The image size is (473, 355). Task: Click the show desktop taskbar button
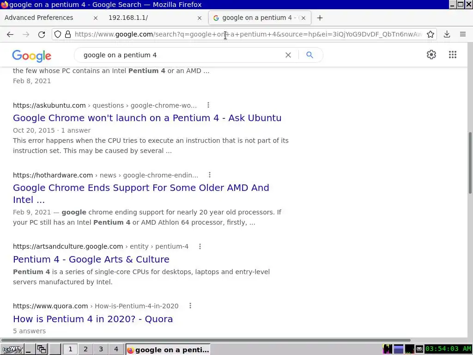point(29,349)
